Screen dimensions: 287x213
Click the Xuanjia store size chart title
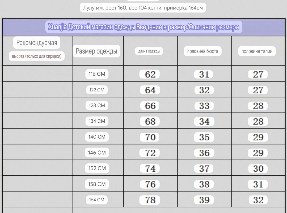tap(144, 27)
